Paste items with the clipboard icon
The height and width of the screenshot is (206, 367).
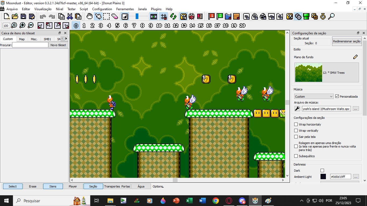click(78, 16)
